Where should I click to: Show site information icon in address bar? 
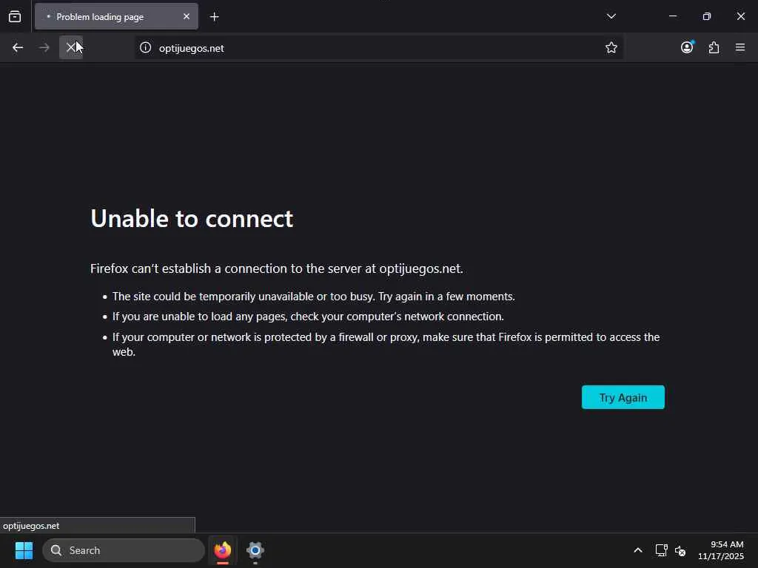point(146,48)
